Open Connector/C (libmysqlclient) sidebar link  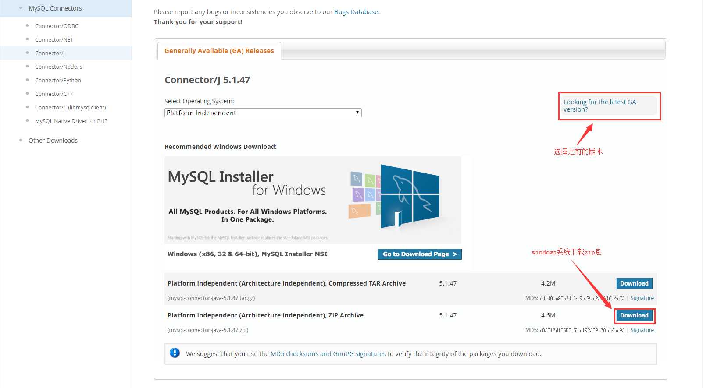tap(70, 107)
